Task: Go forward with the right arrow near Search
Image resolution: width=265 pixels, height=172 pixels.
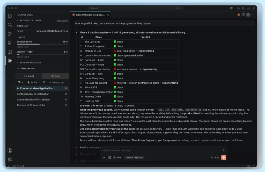Action: pos(85,8)
